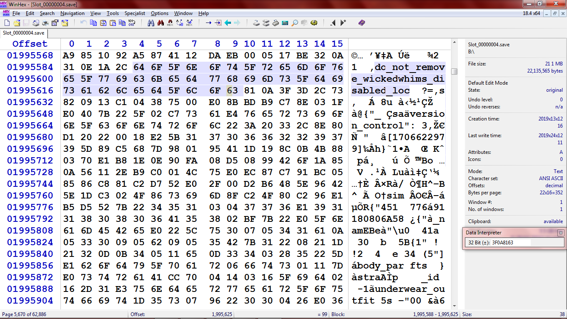Viewport: 567px width, 319px height.
Task: Click the 'Text' Mode value
Action: coord(558,171)
